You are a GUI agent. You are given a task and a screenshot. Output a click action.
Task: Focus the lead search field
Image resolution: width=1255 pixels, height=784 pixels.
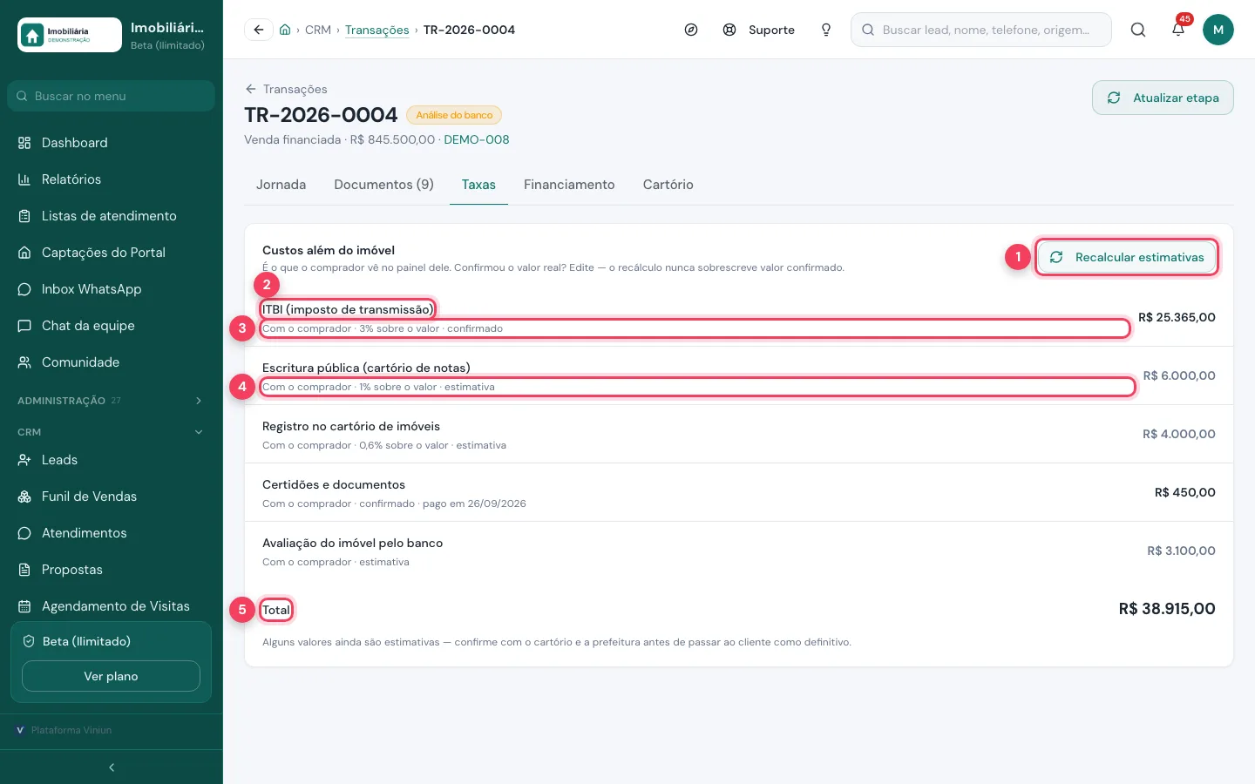pos(981,30)
